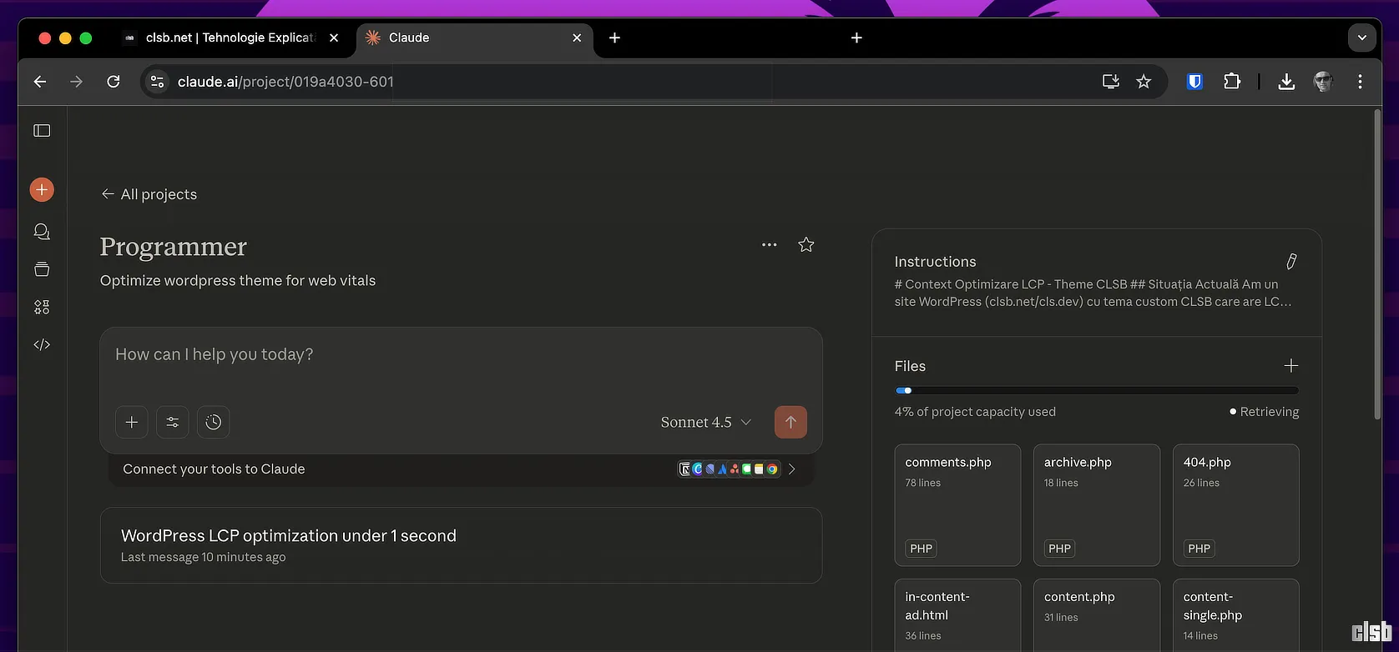Select the Claude browser tab
This screenshot has width=1399, height=652.
467,38
